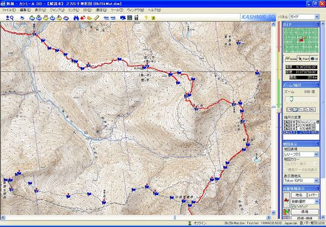Click the GPS handheld device toolbar icon
The width and height of the screenshot is (326, 227).
point(136,18)
